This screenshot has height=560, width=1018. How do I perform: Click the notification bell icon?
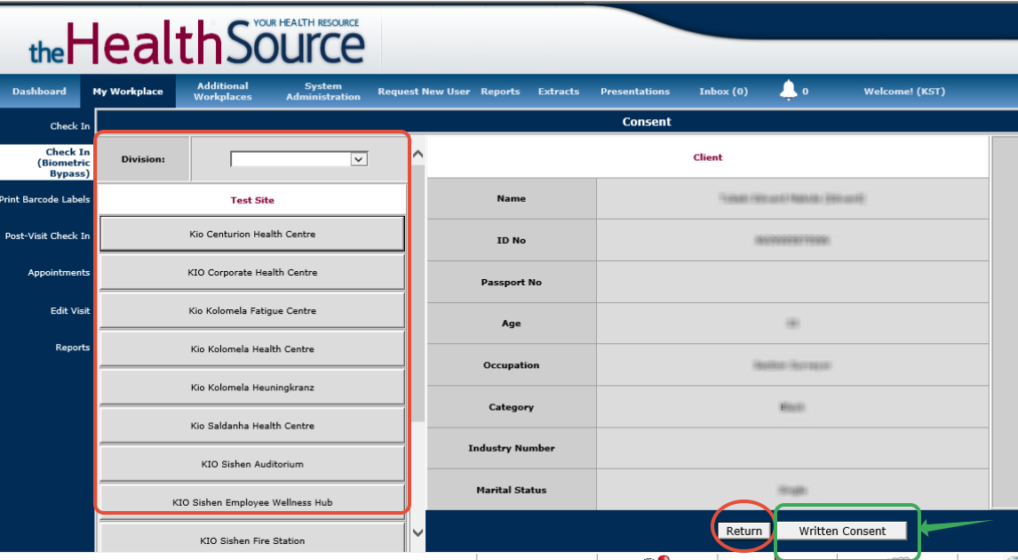point(788,91)
